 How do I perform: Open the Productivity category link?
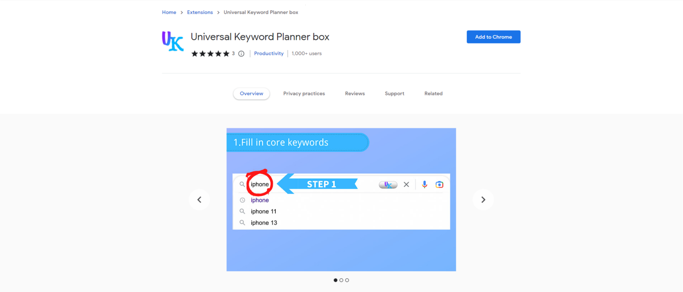pos(269,53)
